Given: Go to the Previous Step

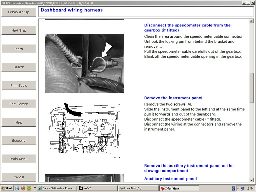Looking at the screenshot, I should point(19,12).
